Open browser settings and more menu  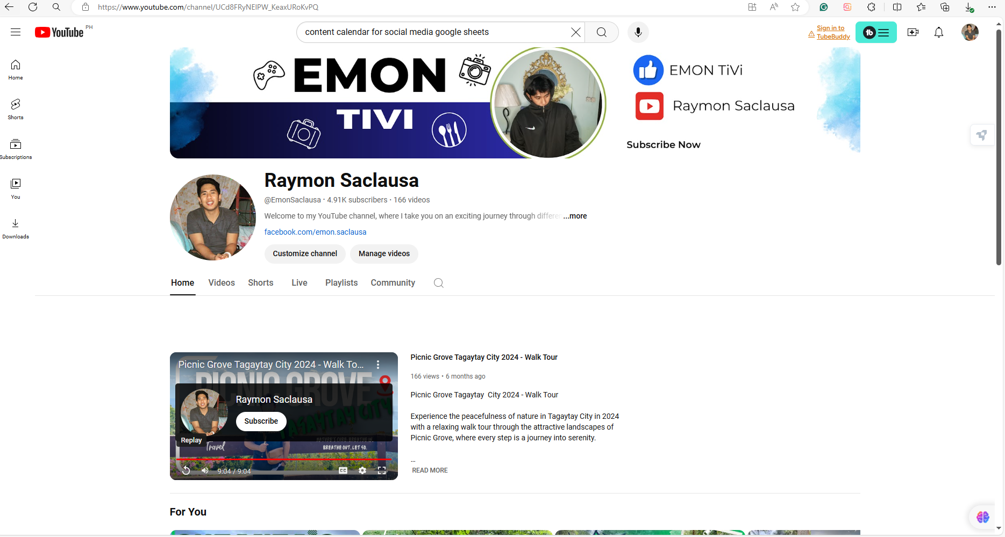pos(992,7)
